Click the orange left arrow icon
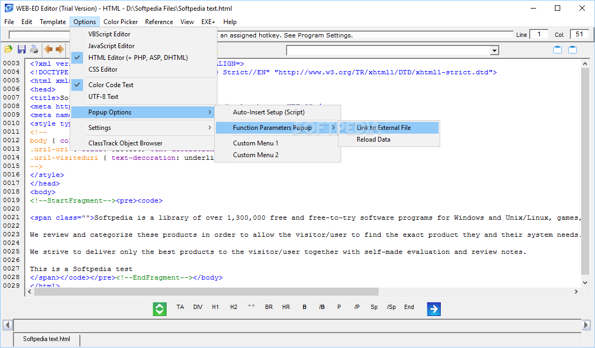595x348 pixels. 48,49
